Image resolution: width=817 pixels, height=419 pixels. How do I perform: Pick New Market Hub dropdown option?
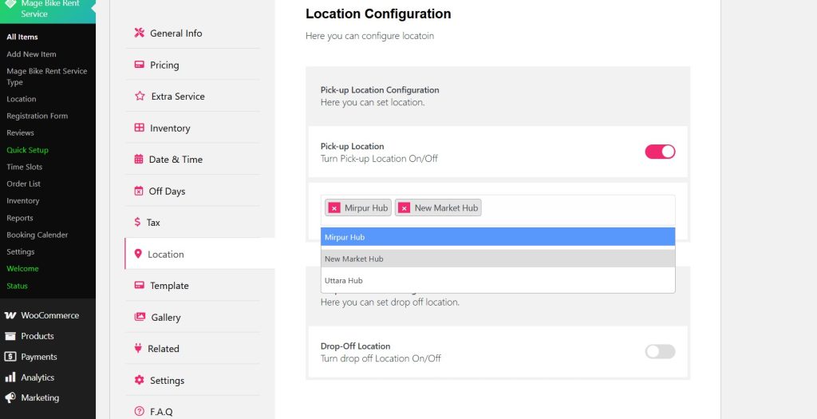pos(498,259)
